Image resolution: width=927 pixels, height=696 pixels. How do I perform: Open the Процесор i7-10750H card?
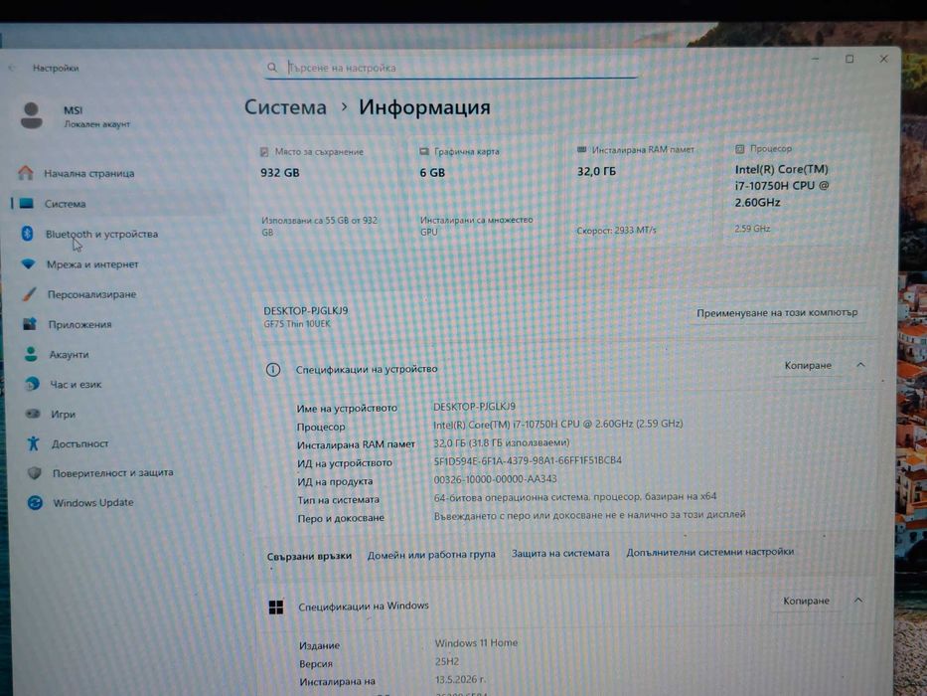795,190
